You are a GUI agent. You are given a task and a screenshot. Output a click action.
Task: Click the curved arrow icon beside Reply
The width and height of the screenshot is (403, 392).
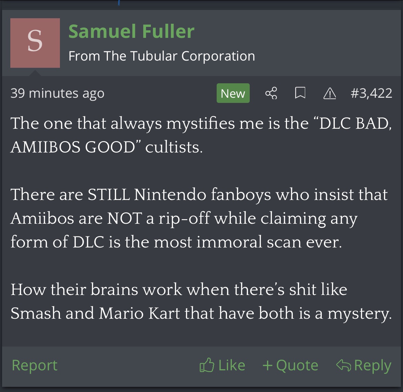pos(343,365)
